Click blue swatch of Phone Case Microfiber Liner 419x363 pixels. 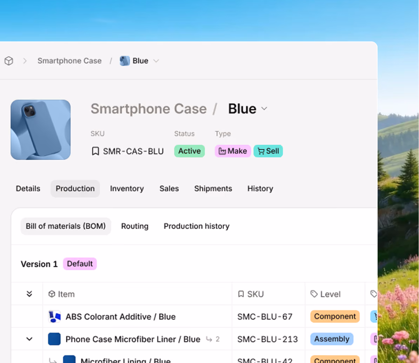pyautogui.click(x=54, y=339)
